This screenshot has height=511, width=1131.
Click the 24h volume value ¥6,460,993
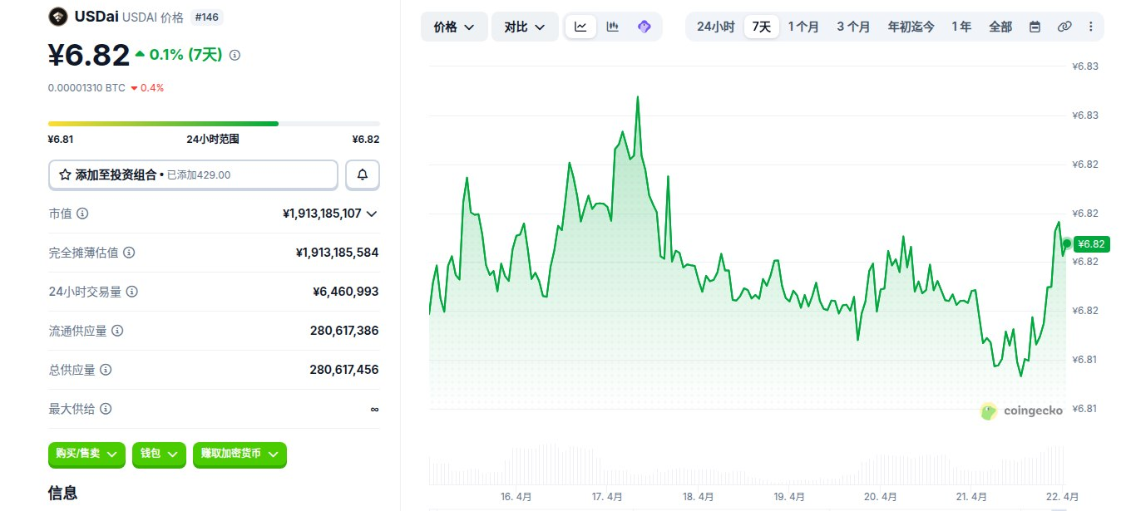tap(346, 292)
